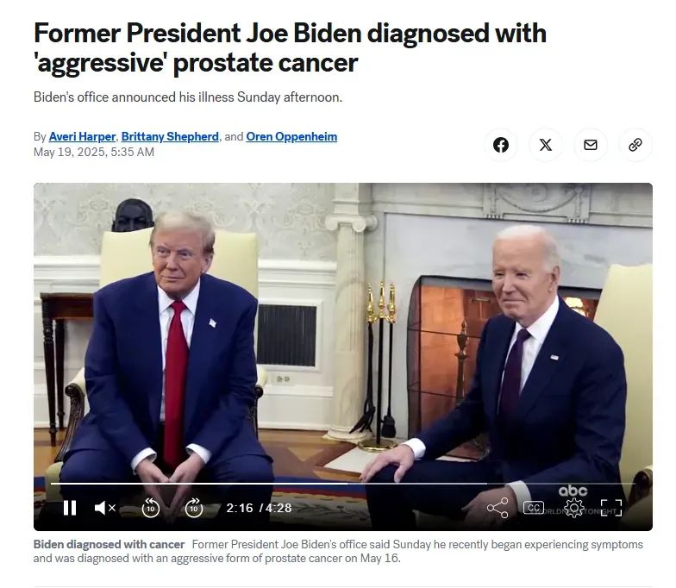
Task: Open video share options
Action: pos(498,508)
